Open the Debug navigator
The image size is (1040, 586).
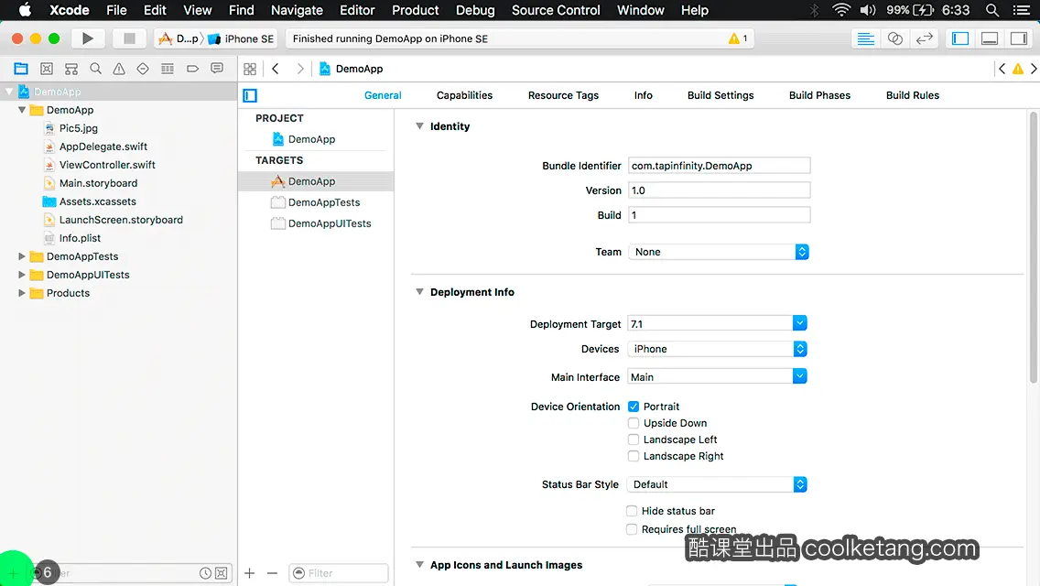click(x=168, y=69)
